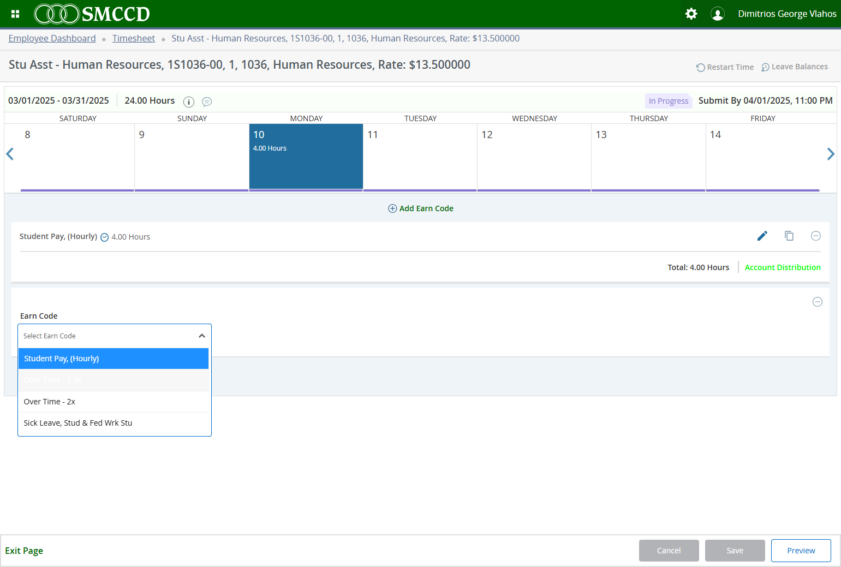Choose Sick Leave, Stud & Fed Wrk Stu
Viewport: 841px width, 567px height.
114,423
